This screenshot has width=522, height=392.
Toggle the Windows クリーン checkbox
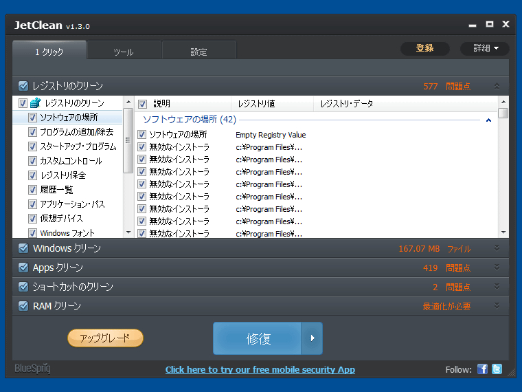(x=23, y=248)
